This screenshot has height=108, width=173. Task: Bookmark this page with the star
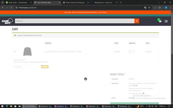[149, 8]
